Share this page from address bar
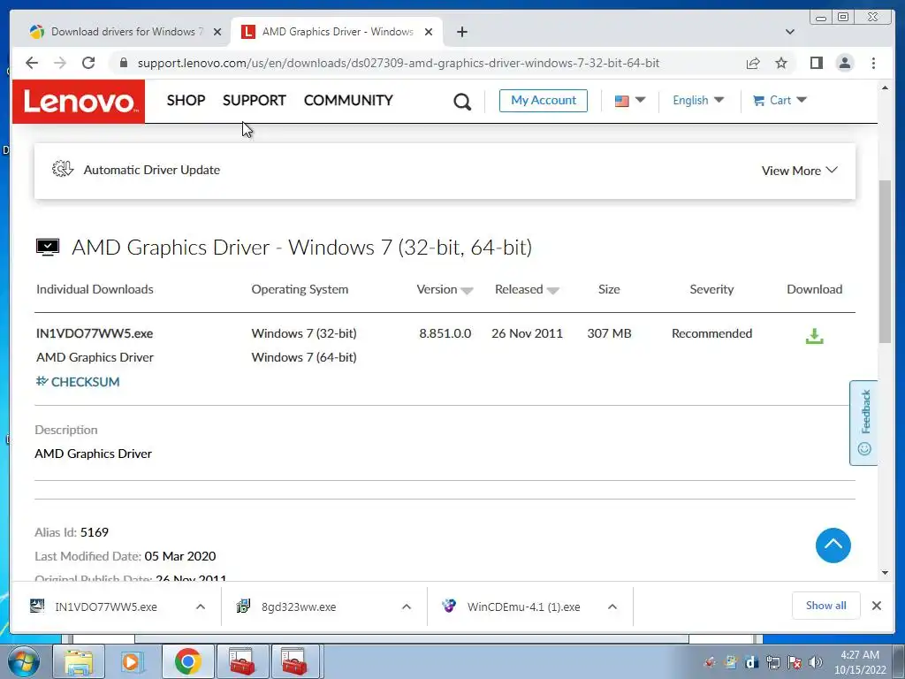This screenshot has height=679, width=905. point(753,63)
